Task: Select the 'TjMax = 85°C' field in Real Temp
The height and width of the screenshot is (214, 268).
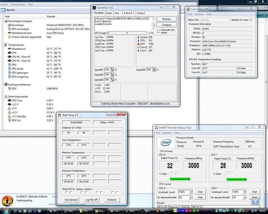Action: point(107,122)
